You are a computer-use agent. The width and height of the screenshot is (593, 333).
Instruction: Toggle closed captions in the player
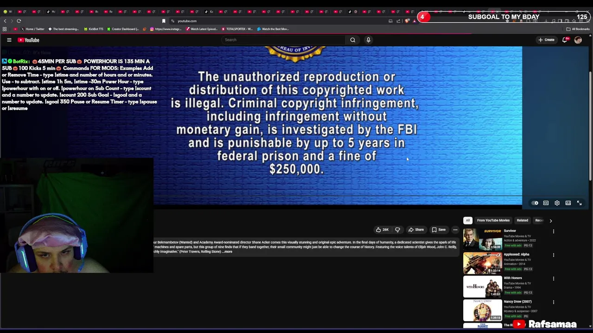pos(546,203)
